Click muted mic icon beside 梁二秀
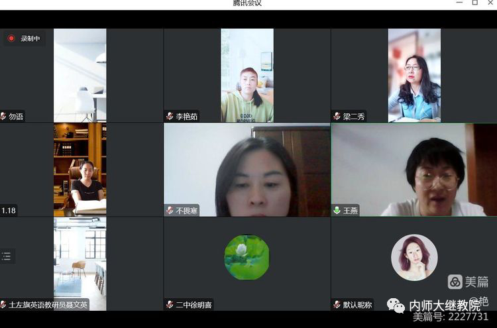497x328 pixels. [337, 117]
